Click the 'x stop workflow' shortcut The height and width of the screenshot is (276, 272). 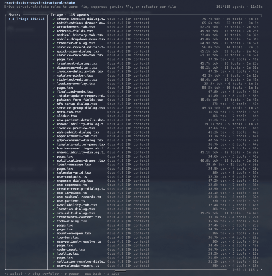tap(44, 274)
